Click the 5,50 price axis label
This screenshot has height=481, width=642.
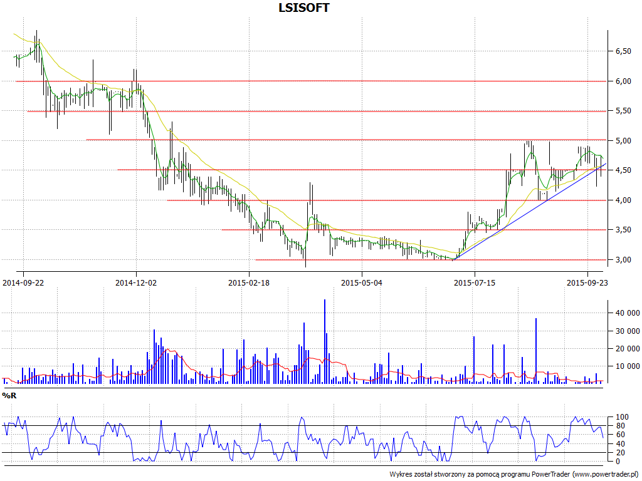tap(623, 111)
